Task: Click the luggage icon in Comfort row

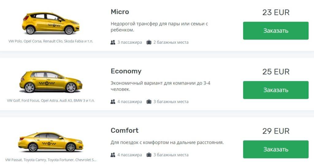Action: pos(149,155)
